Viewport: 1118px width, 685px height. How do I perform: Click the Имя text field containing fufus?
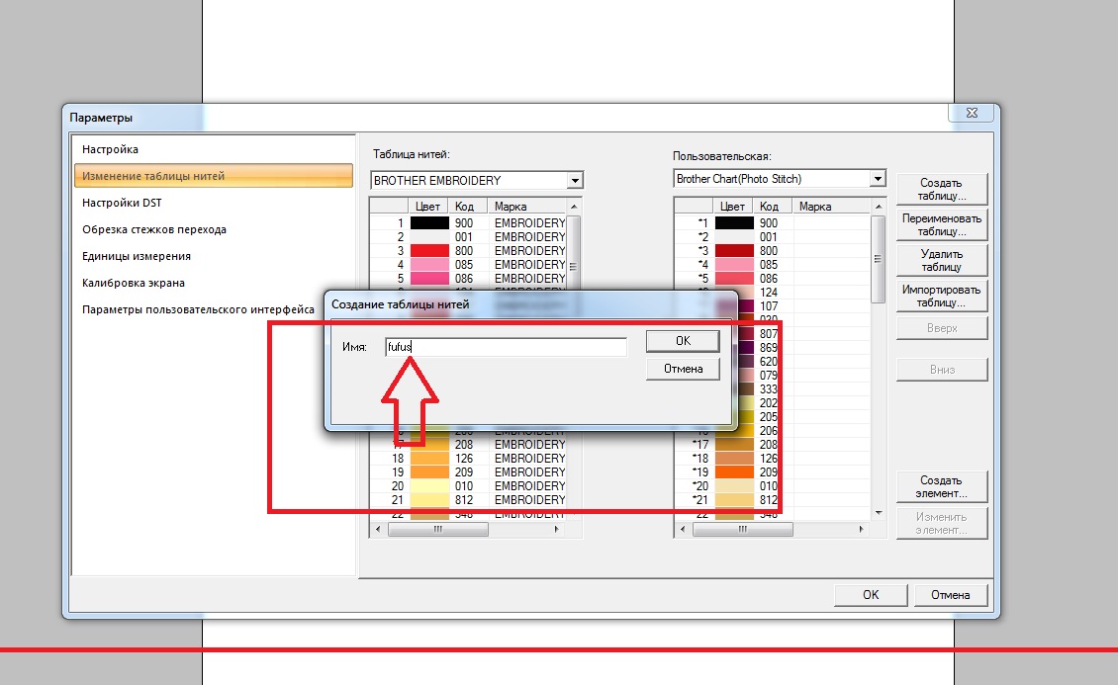[505, 347]
